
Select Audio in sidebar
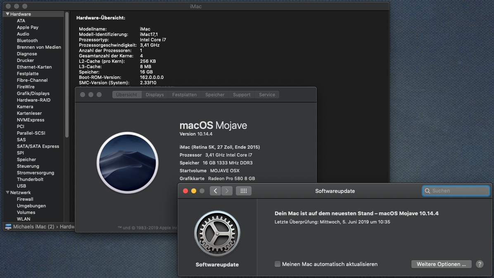pos(23,34)
